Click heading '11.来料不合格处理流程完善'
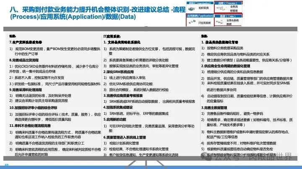The width and height of the screenshot is (302, 169). [x=30, y=126]
